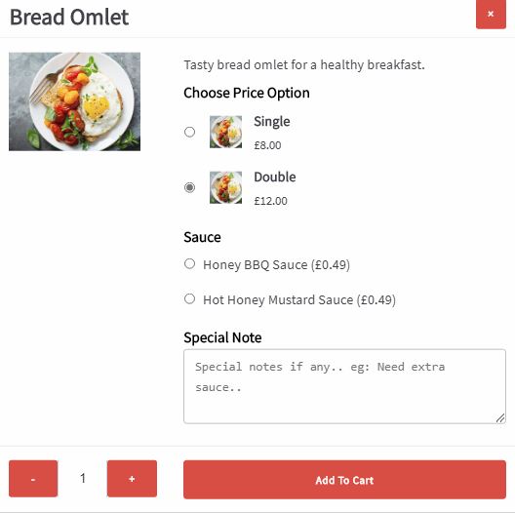
Task: Click the "Single" option label
Action: (272, 122)
